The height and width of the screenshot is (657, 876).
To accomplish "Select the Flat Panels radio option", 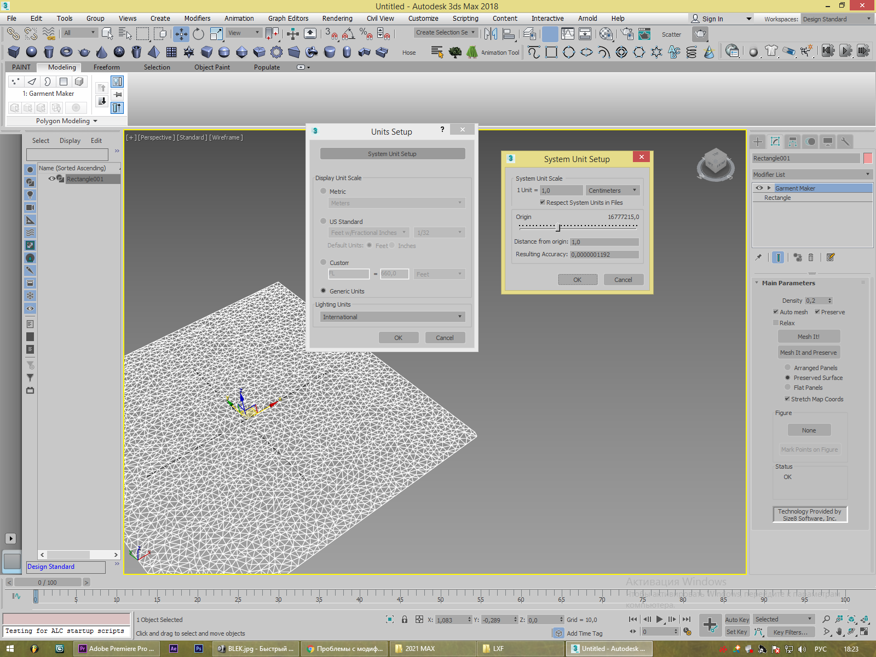I will pos(788,388).
